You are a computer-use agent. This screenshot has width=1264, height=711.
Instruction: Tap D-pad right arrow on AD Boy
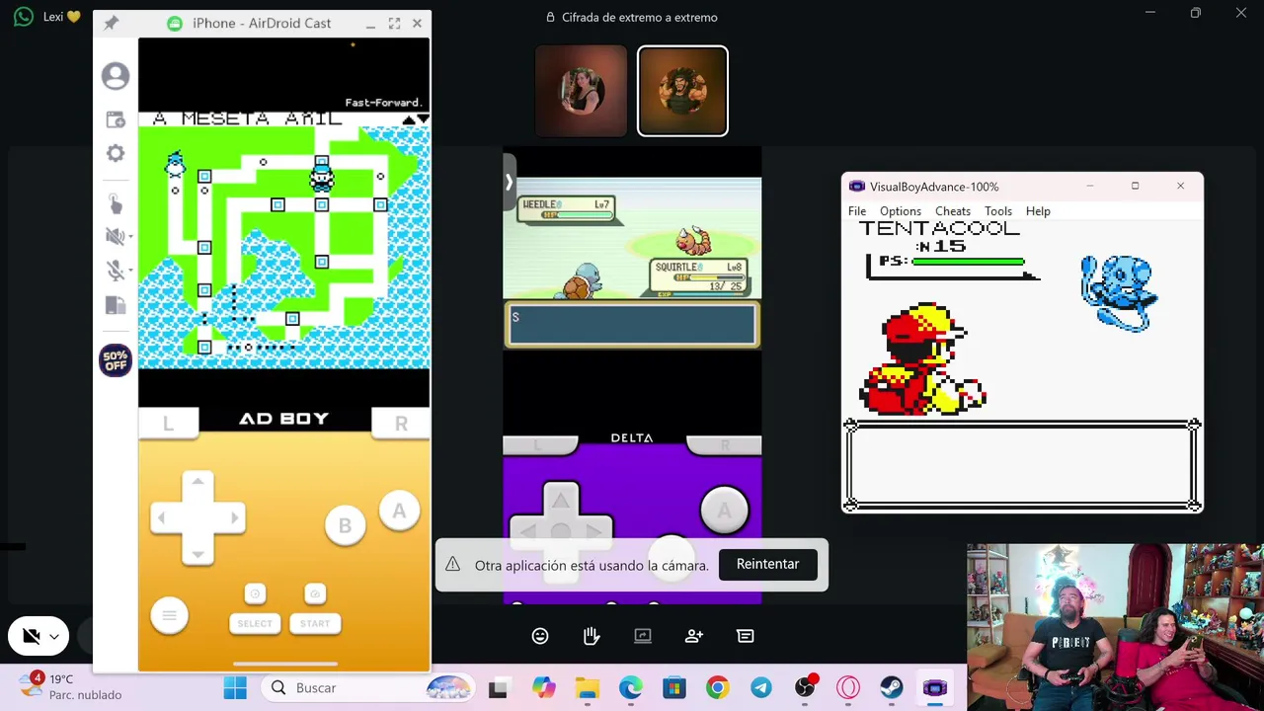tap(233, 517)
